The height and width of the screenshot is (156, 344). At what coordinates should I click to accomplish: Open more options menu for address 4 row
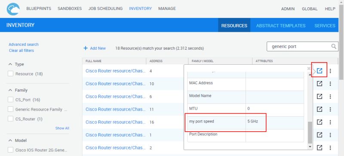click(330, 71)
